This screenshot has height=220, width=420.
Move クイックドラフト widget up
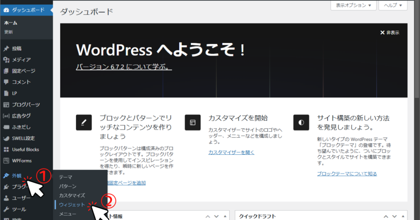(x=386, y=216)
